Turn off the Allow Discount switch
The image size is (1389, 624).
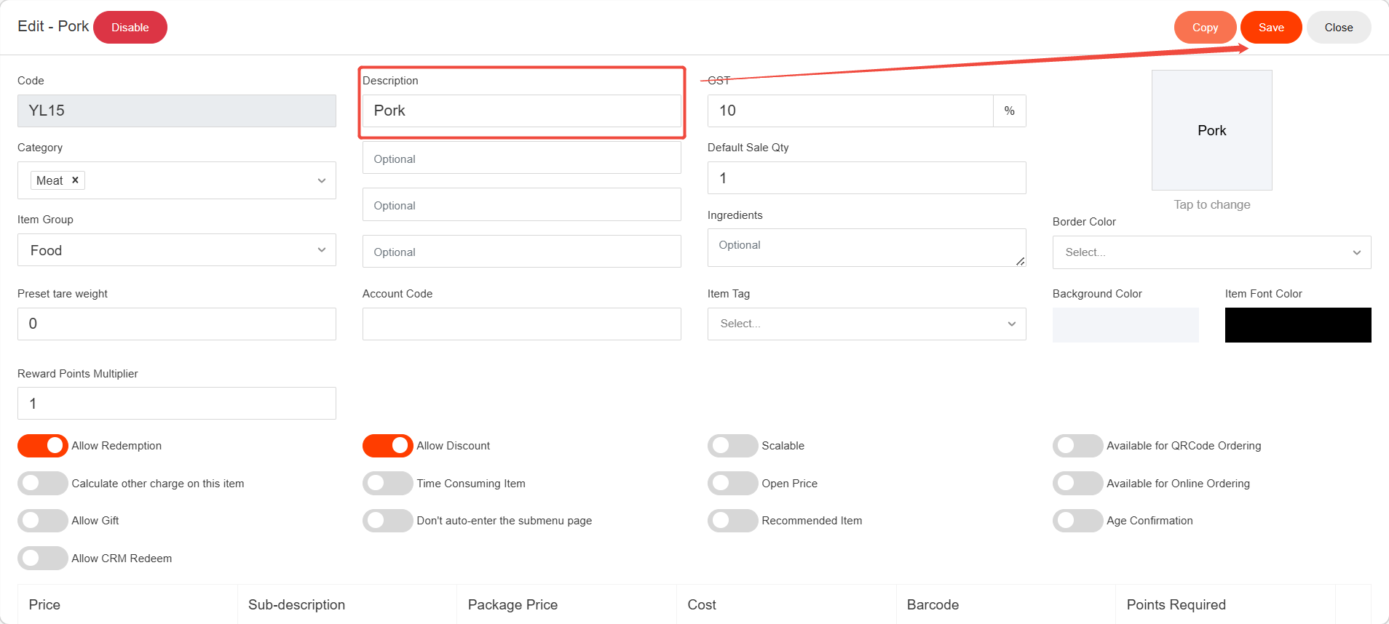tap(387, 446)
